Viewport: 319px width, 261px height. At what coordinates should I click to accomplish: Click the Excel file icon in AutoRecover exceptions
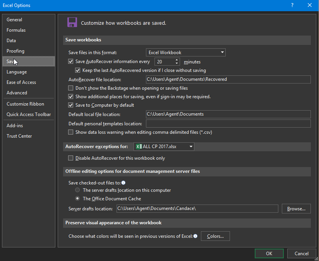(x=139, y=147)
